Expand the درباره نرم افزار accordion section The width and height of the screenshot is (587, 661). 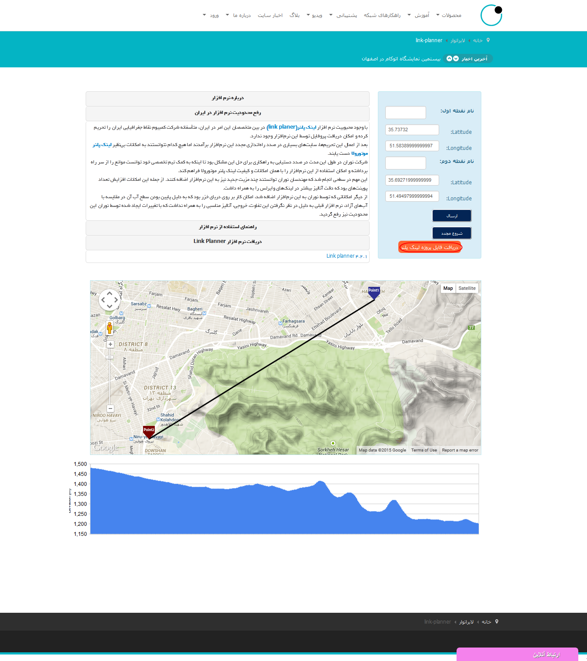[227, 98]
